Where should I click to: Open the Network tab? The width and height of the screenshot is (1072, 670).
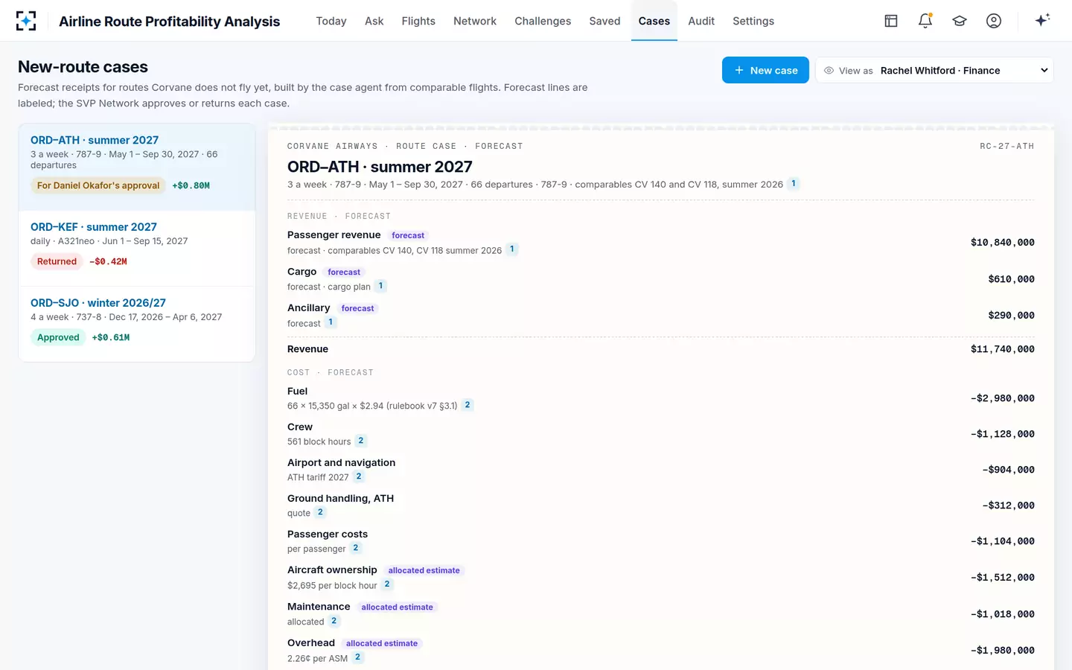(475, 21)
